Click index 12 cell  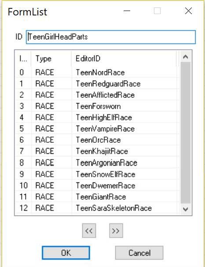23,208
